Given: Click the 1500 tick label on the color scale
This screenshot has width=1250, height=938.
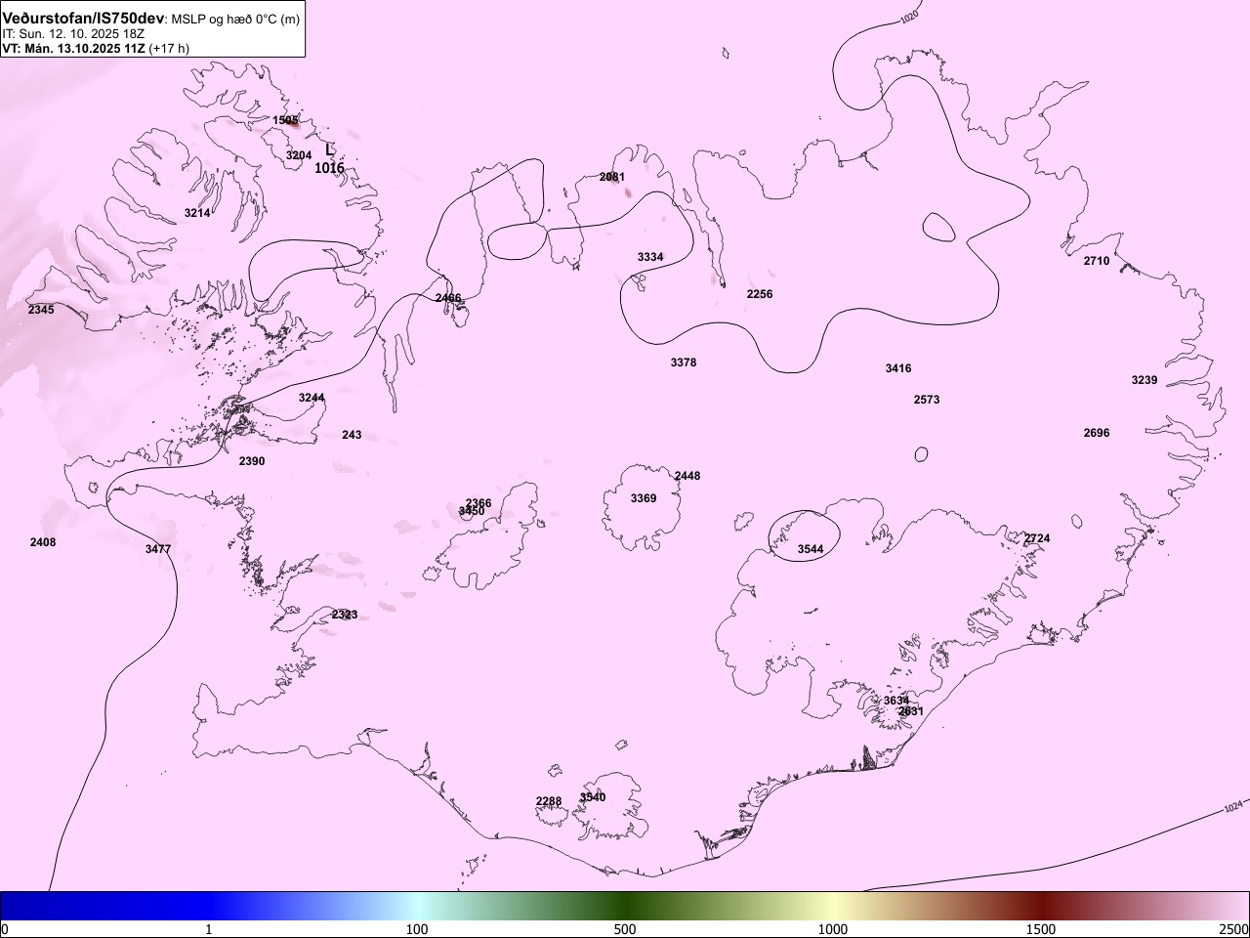Looking at the screenshot, I should (x=1041, y=928).
